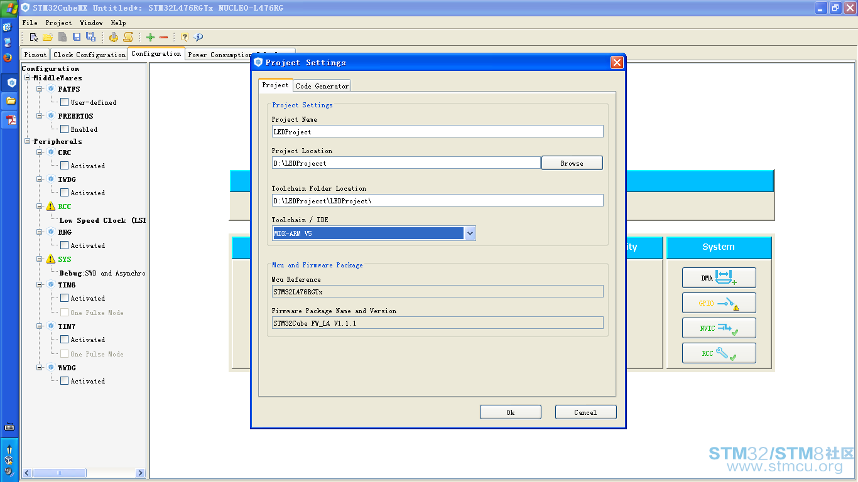The image size is (858, 482).
Task: Open the NVIC system configuration button
Action: pos(719,328)
